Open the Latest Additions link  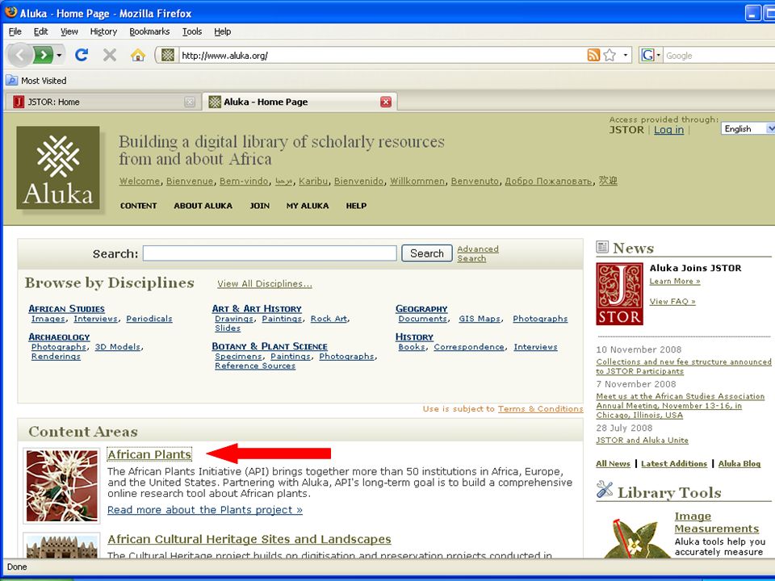[674, 463]
